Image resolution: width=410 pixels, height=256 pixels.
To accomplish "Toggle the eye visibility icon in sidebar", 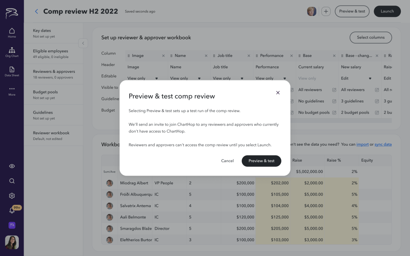I will coord(12,166).
